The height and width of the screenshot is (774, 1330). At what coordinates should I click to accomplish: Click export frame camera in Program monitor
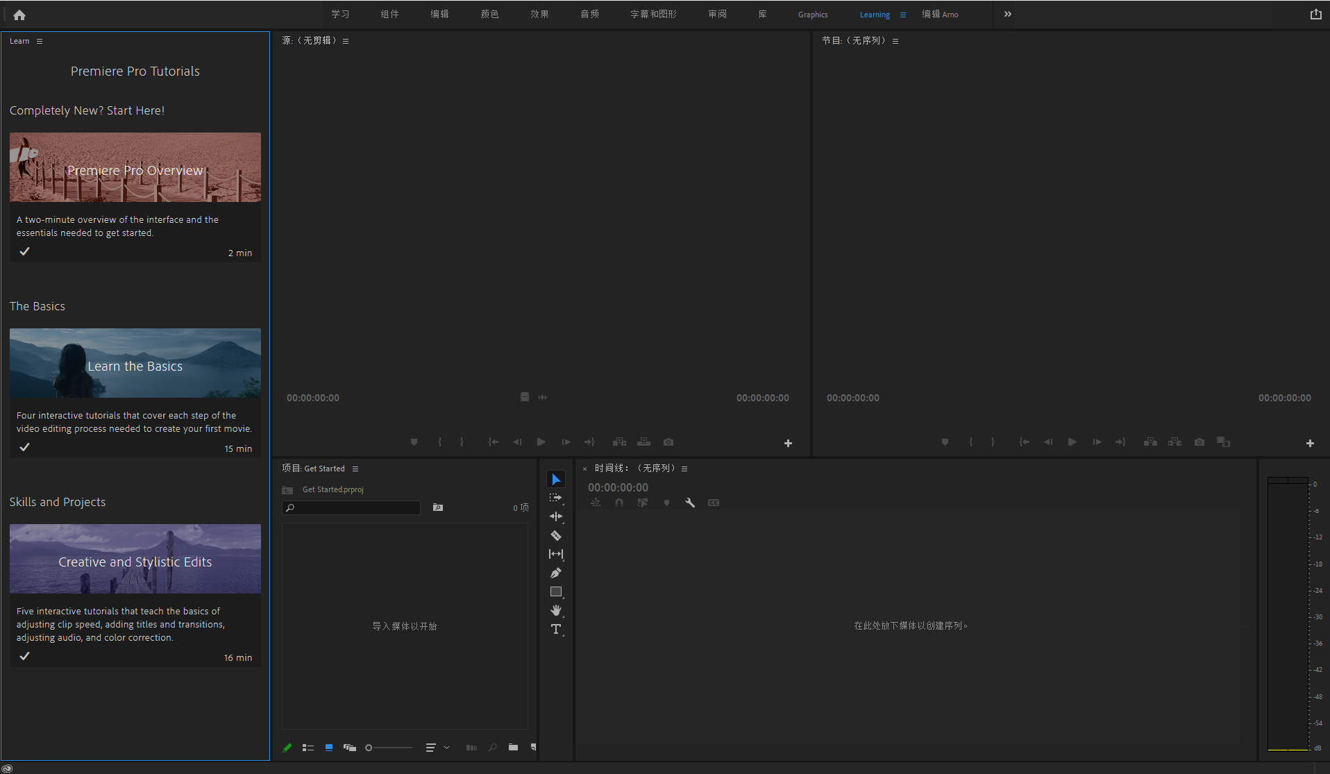coord(1199,442)
